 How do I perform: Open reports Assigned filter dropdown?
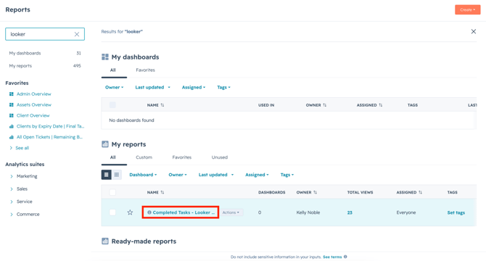click(257, 175)
